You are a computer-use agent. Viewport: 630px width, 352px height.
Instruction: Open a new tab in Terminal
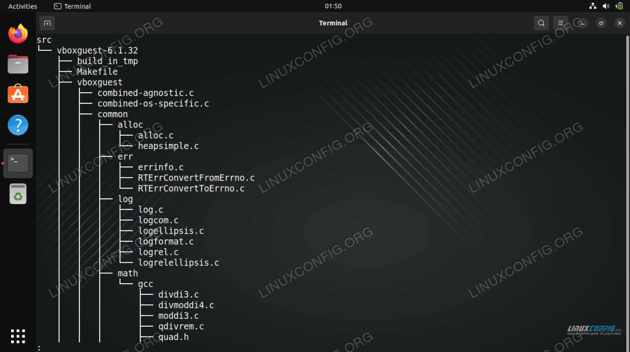pyautogui.click(x=47, y=23)
